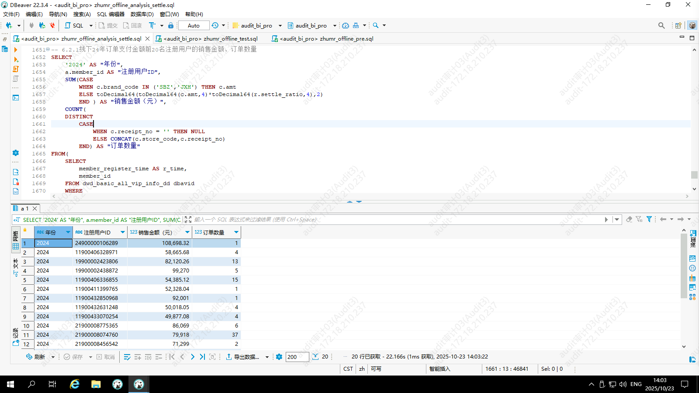699x393 pixels.
Task: Click the new database connection plug icon
Action: [9, 25]
